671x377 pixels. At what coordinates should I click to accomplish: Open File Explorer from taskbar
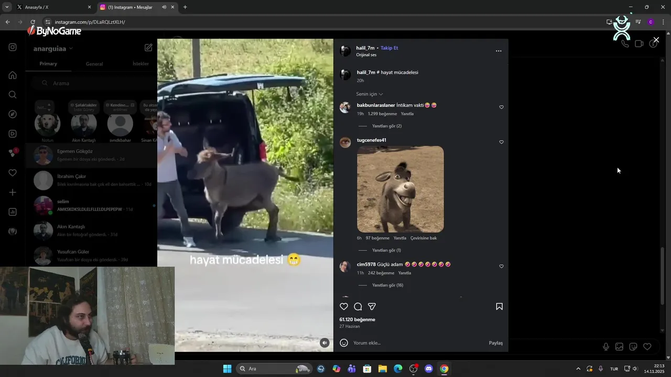[x=383, y=369]
